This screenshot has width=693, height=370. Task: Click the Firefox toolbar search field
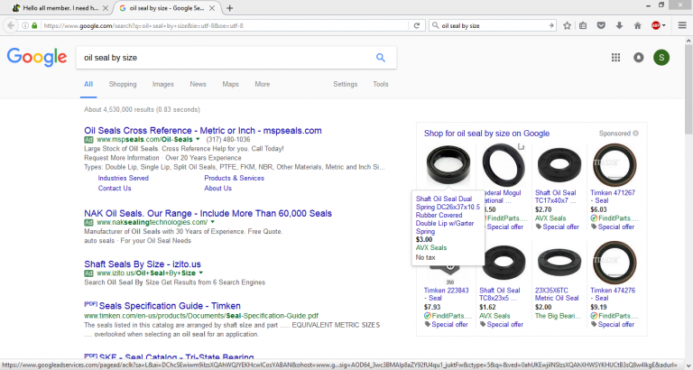pyautogui.click(x=494, y=25)
